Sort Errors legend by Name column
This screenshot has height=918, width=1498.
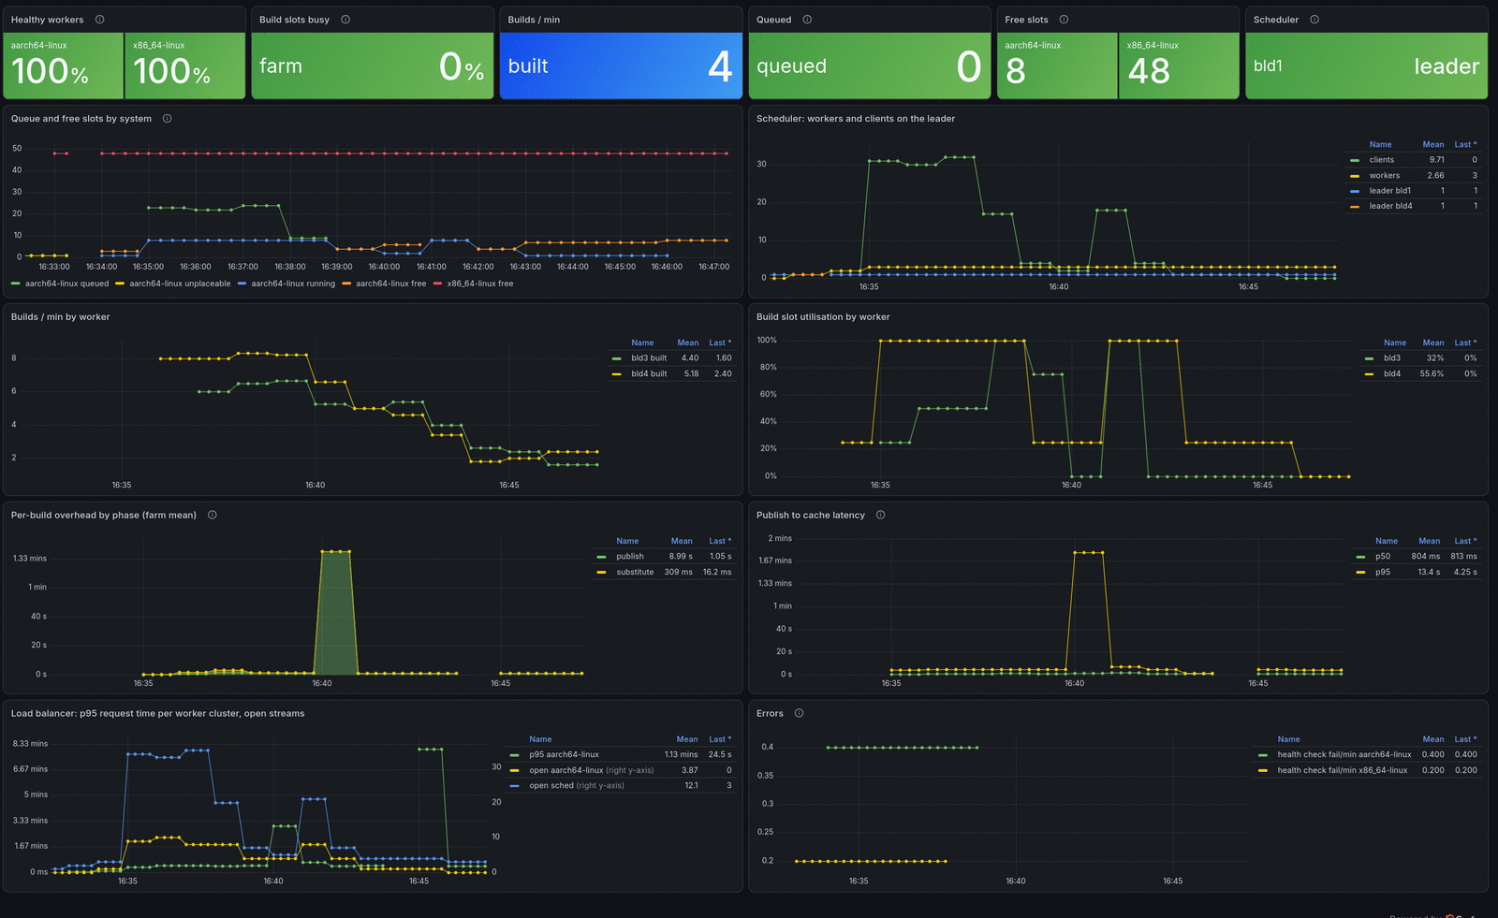click(1289, 739)
